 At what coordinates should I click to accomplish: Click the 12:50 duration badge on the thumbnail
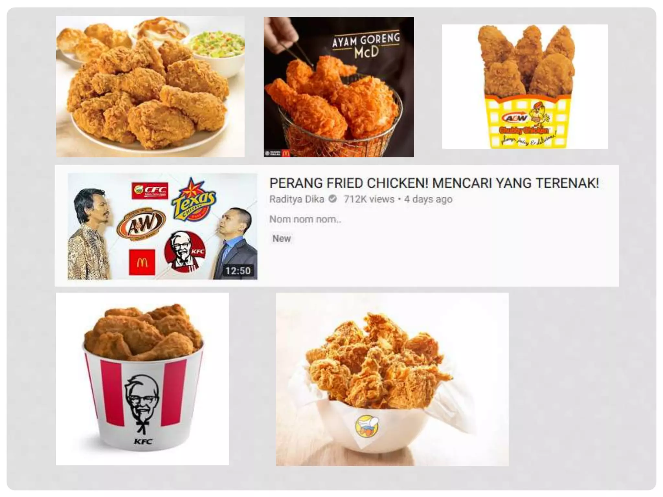coord(238,271)
